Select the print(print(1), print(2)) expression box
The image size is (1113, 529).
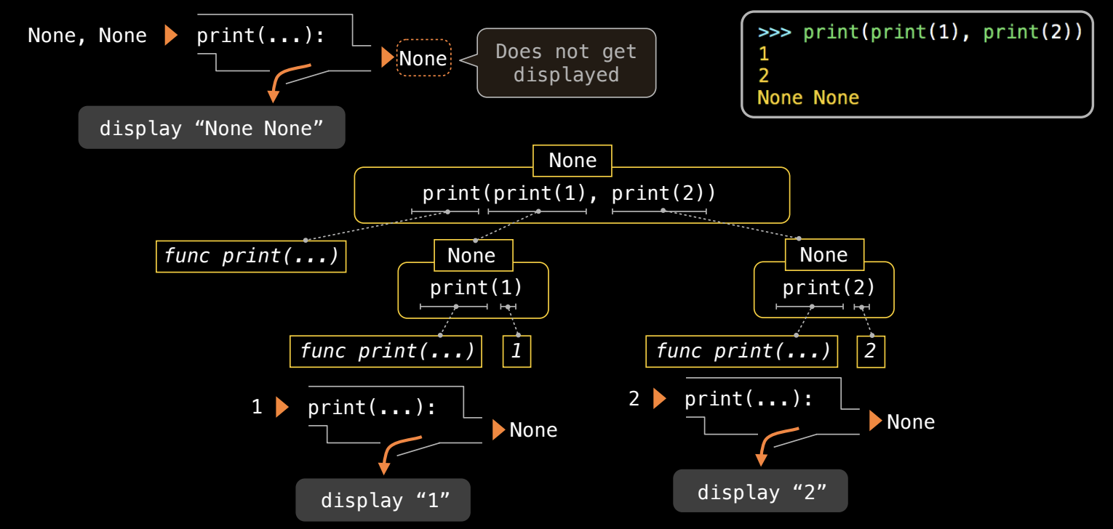[x=572, y=195]
